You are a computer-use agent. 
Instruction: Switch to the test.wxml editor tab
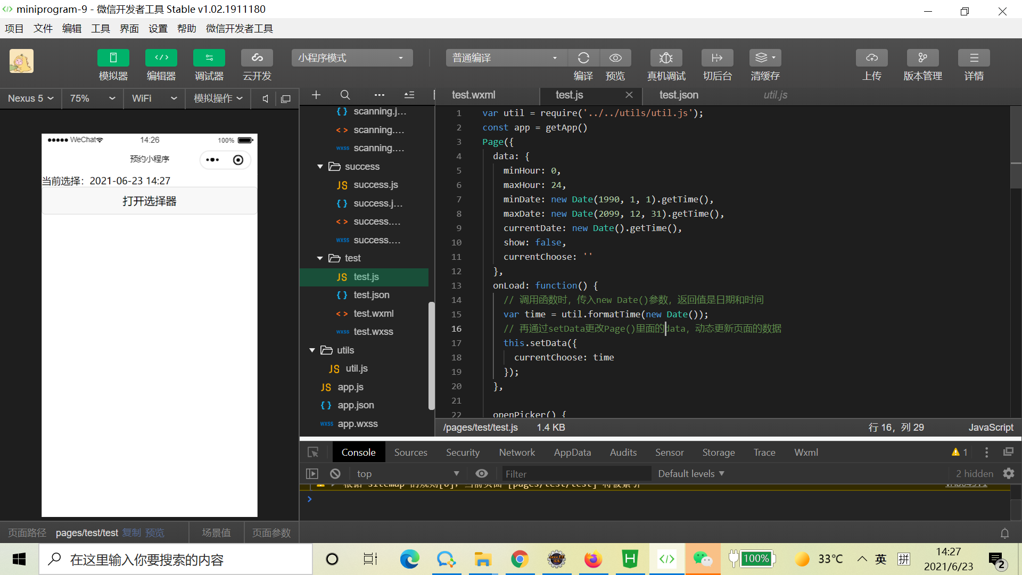[x=473, y=95]
